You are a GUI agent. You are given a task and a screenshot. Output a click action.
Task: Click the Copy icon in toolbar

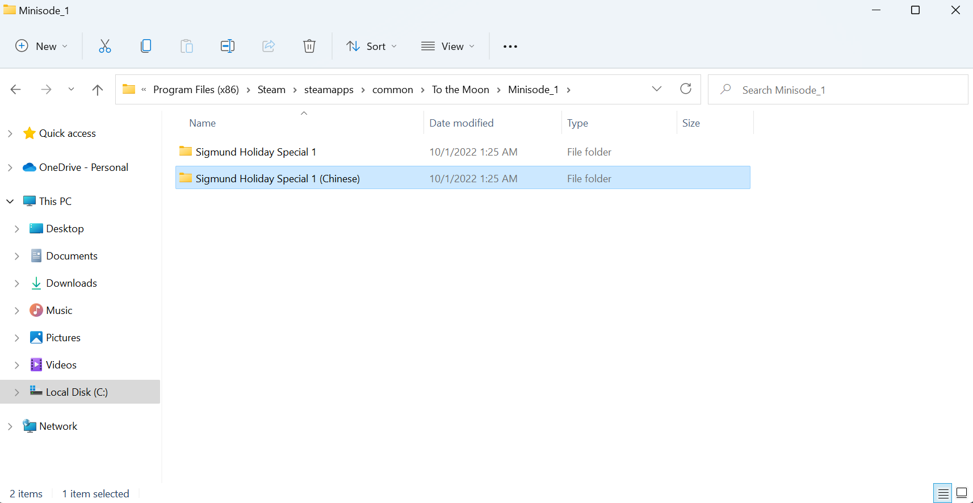pos(146,46)
